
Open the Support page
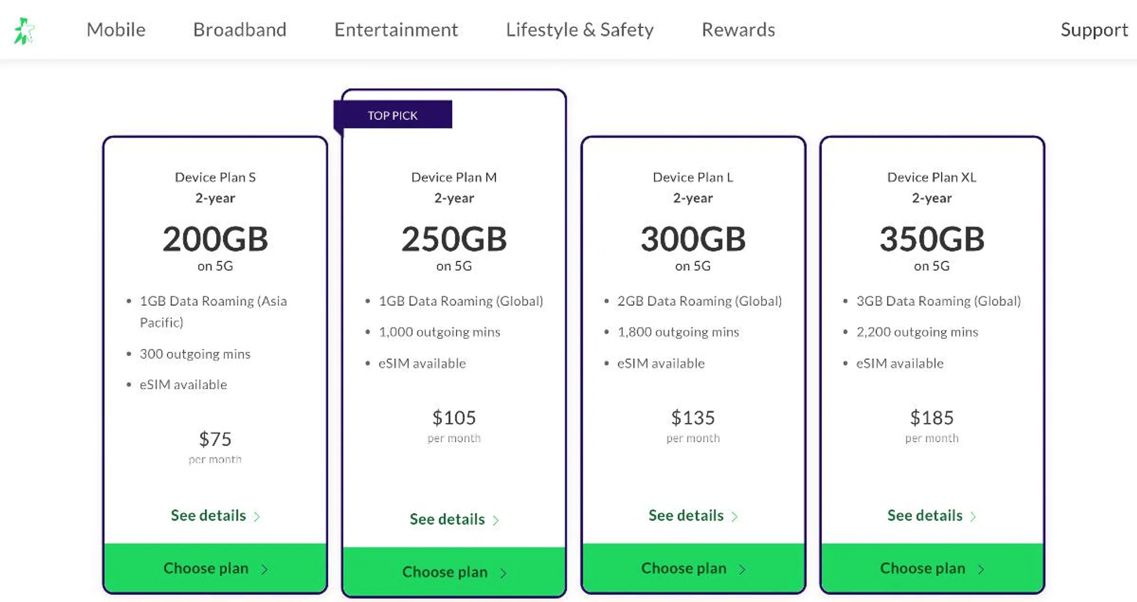1094,30
